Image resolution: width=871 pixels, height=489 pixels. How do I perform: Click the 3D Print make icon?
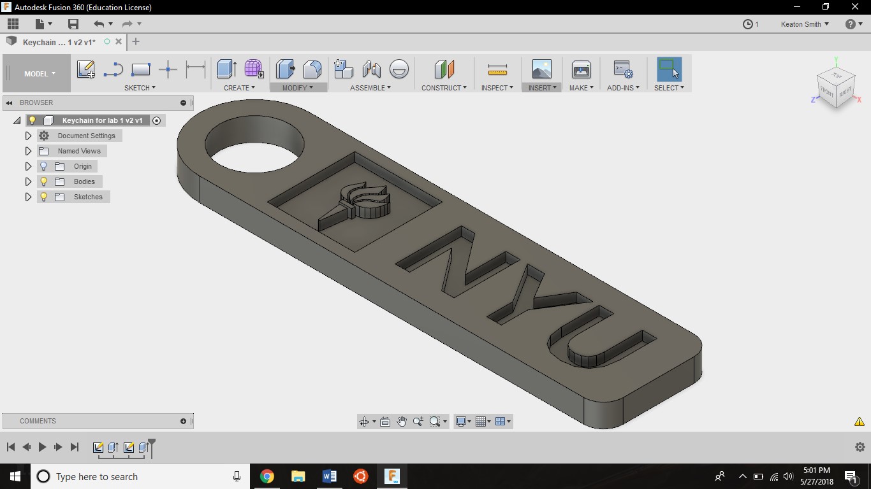(581, 69)
